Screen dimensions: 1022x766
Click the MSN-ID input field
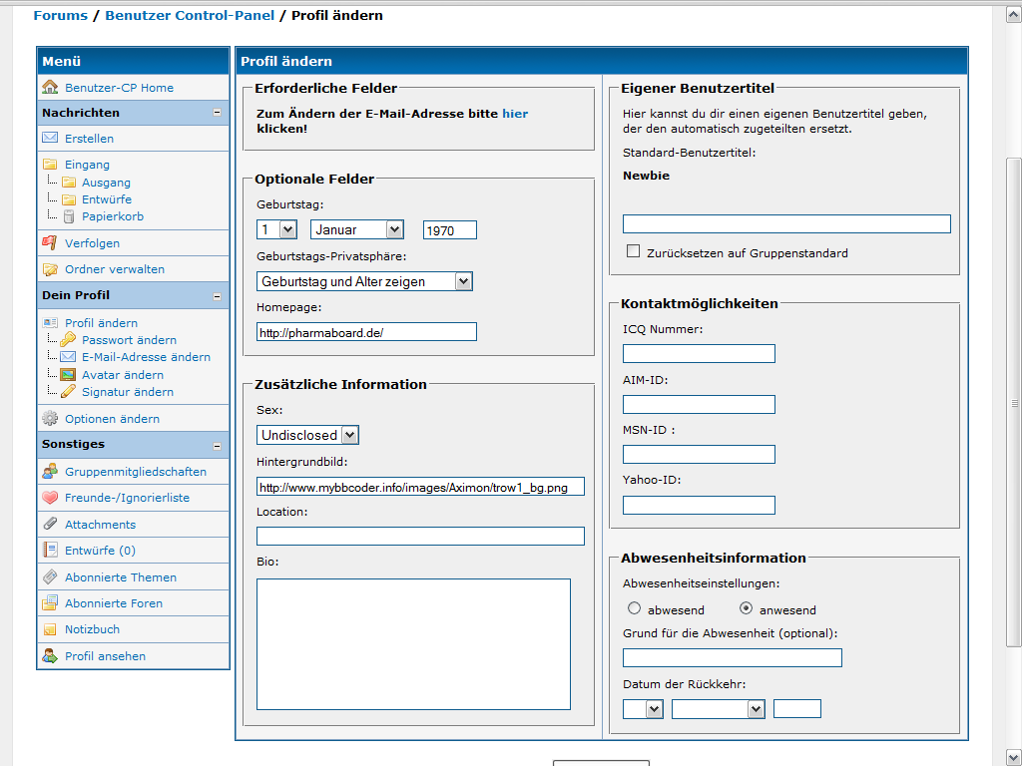click(699, 454)
